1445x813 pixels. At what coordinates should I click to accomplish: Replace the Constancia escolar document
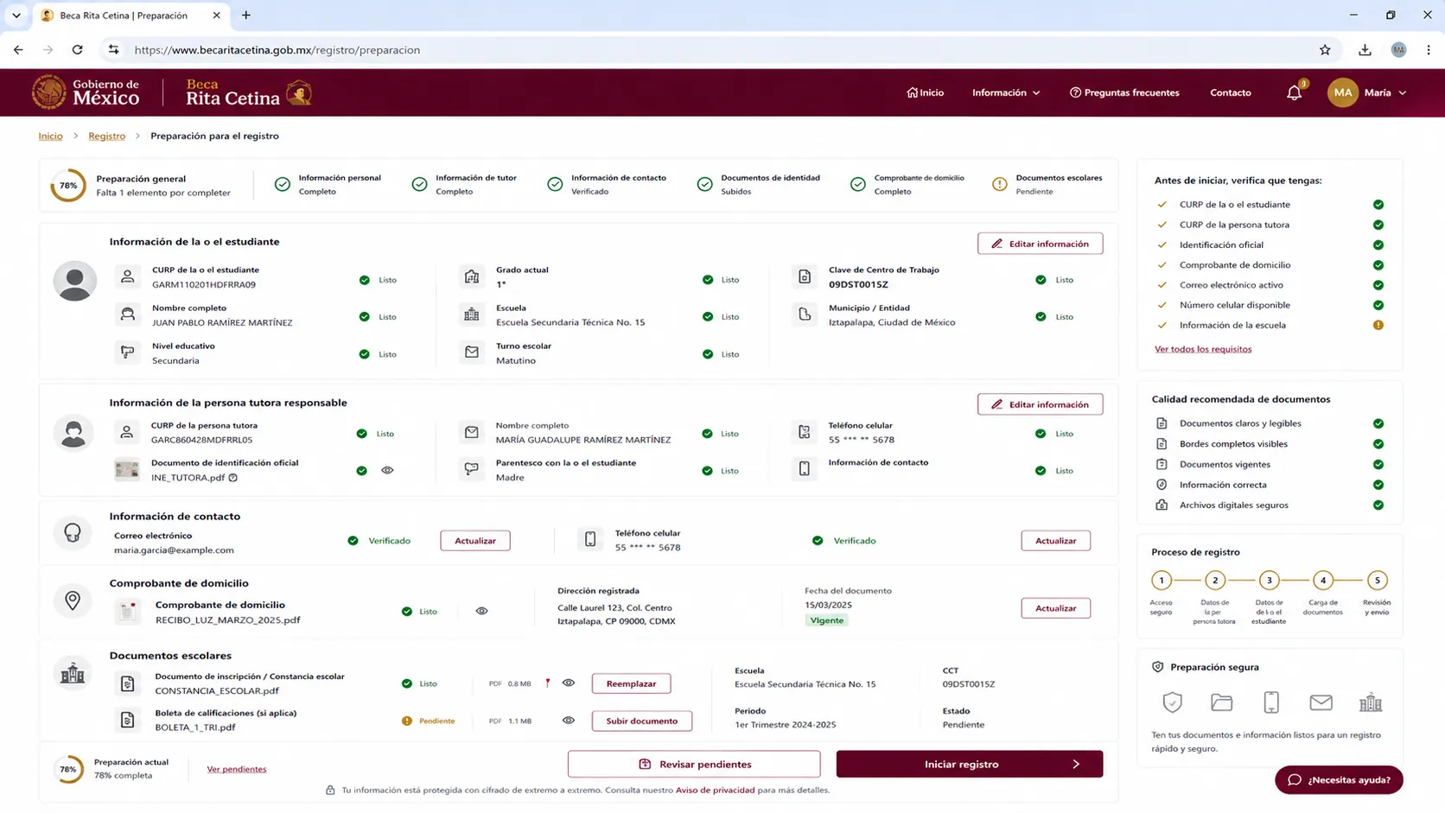click(x=631, y=683)
